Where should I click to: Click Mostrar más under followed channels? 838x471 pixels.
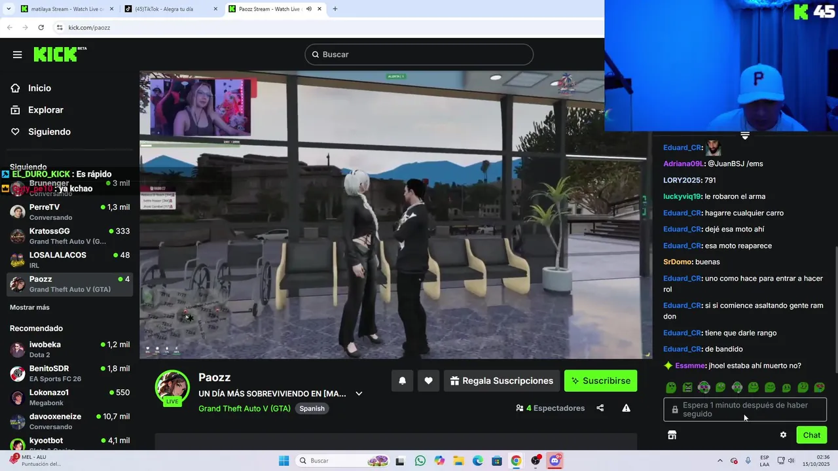pyautogui.click(x=29, y=307)
